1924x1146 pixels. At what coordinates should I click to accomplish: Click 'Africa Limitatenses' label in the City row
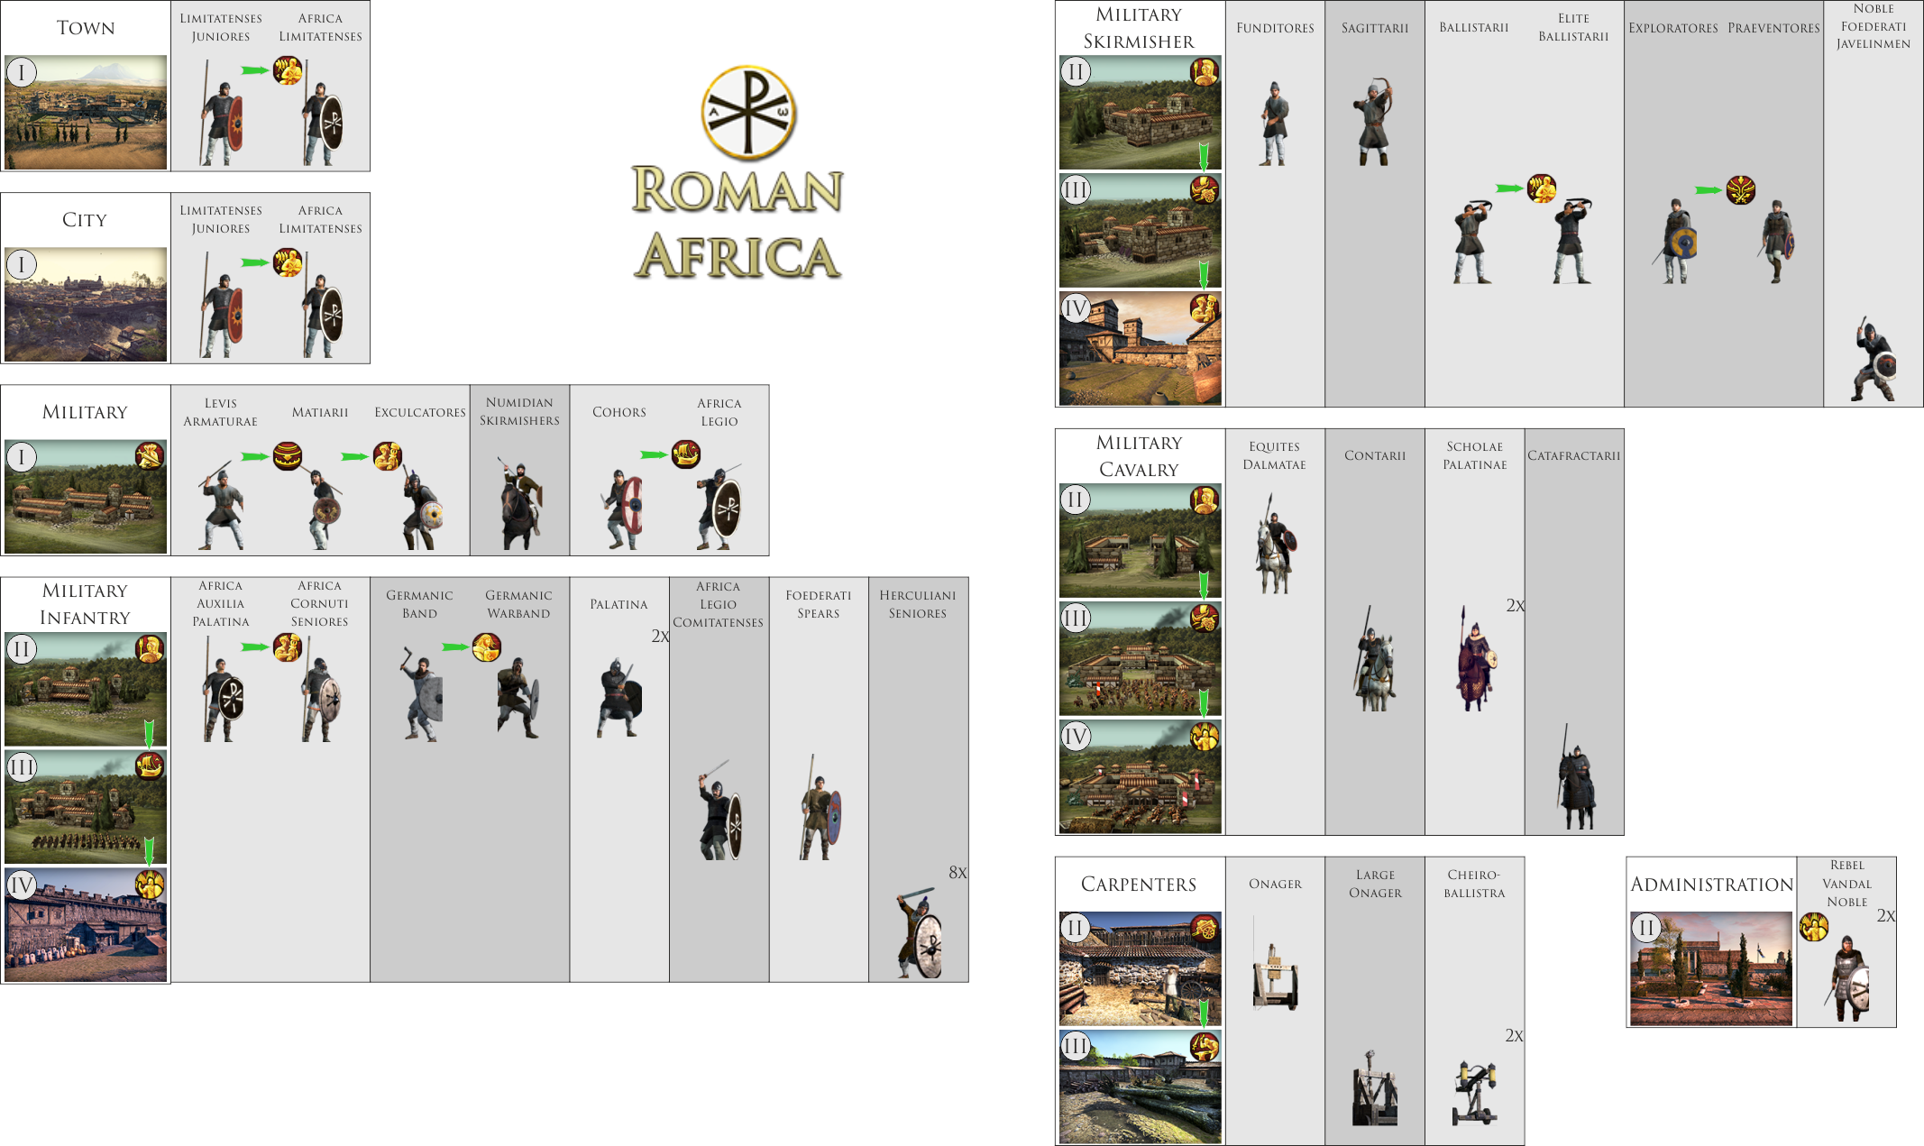coord(320,219)
